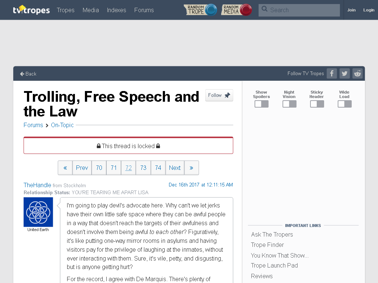Turn on Sticky Header
The image size is (378, 283).
pyautogui.click(x=317, y=104)
